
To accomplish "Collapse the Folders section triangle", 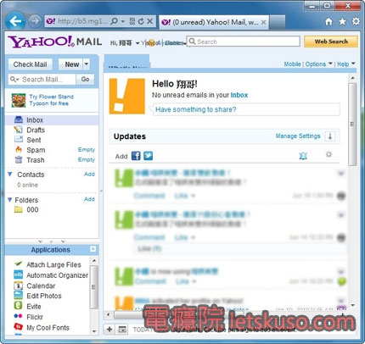I will click(10, 200).
